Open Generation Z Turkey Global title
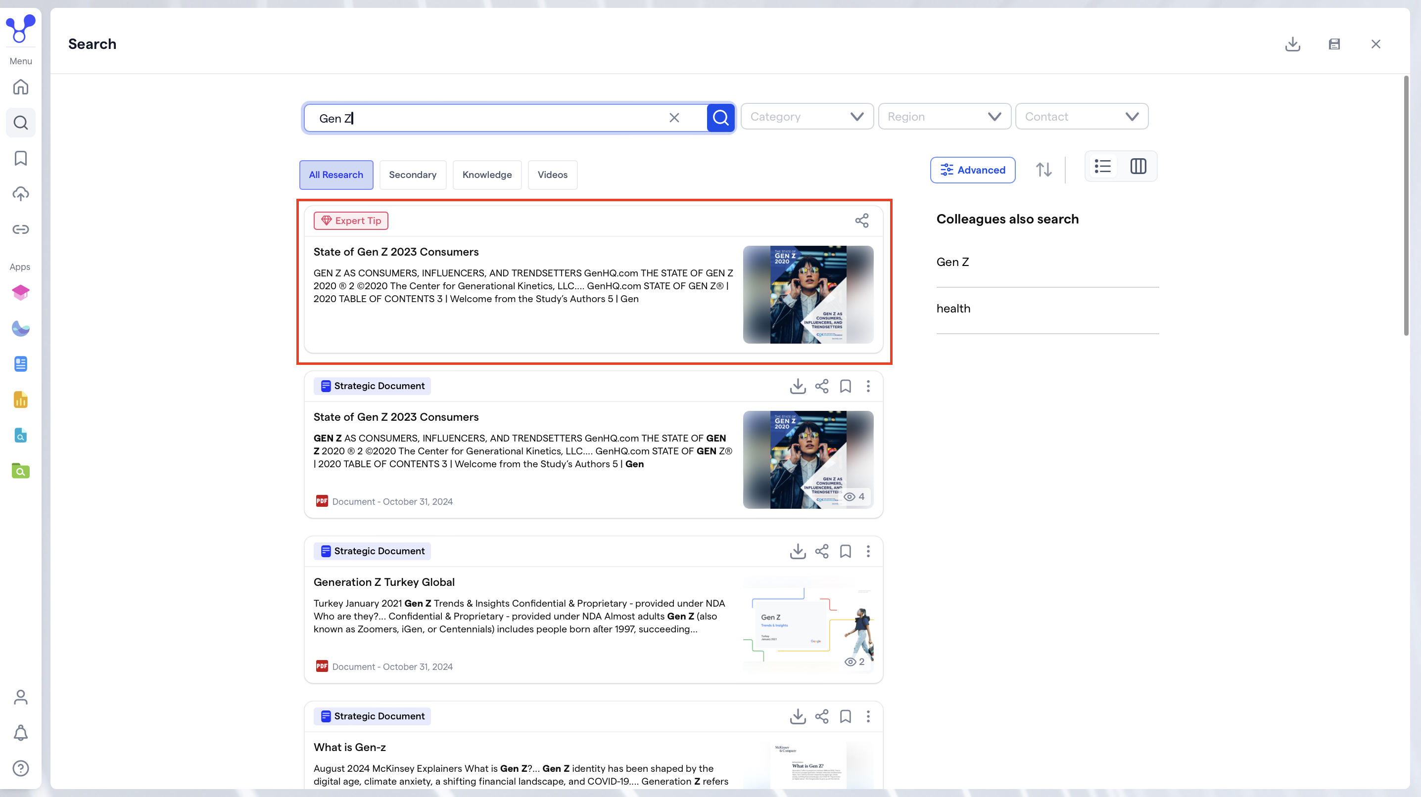 (384, 582)
